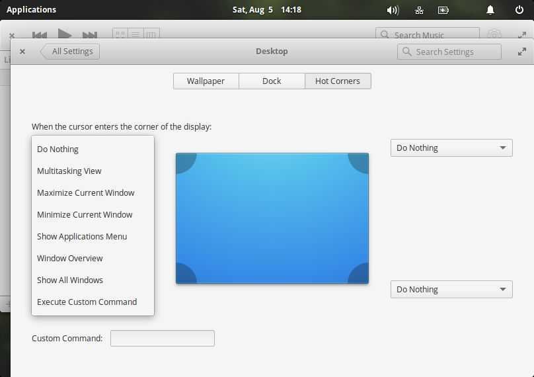The image size is (534, 377).
Task: Pick Execute Custom Command from the menu
Action: pos(87,302)
